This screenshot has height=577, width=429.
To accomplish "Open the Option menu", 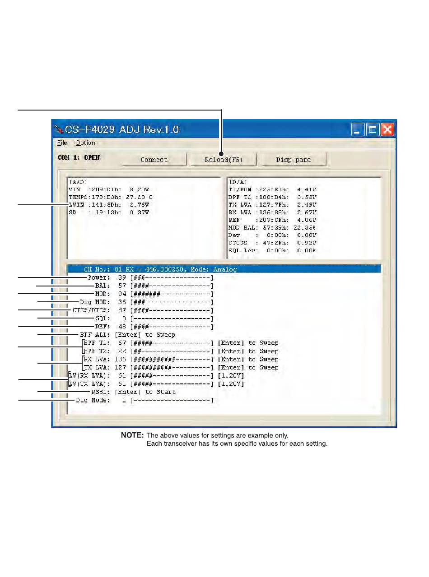I will pos(85,143).
